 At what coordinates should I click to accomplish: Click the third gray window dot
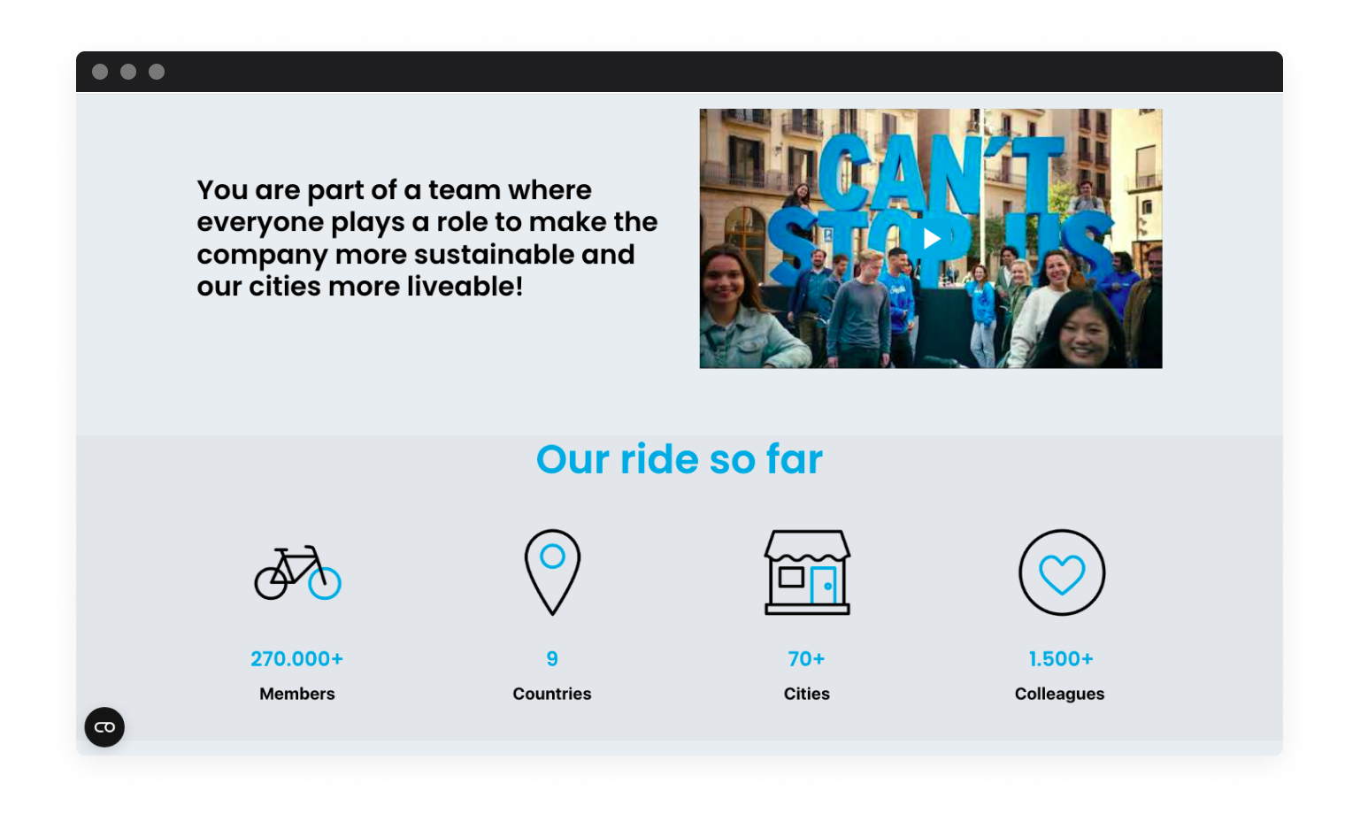tap(157, 72)
